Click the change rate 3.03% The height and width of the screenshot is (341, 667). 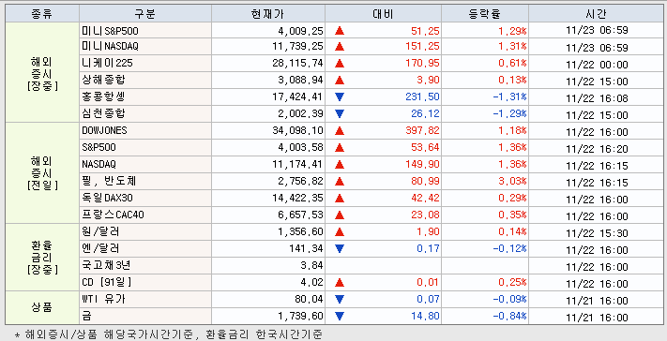pyautogui.click(x=512, y=181)
